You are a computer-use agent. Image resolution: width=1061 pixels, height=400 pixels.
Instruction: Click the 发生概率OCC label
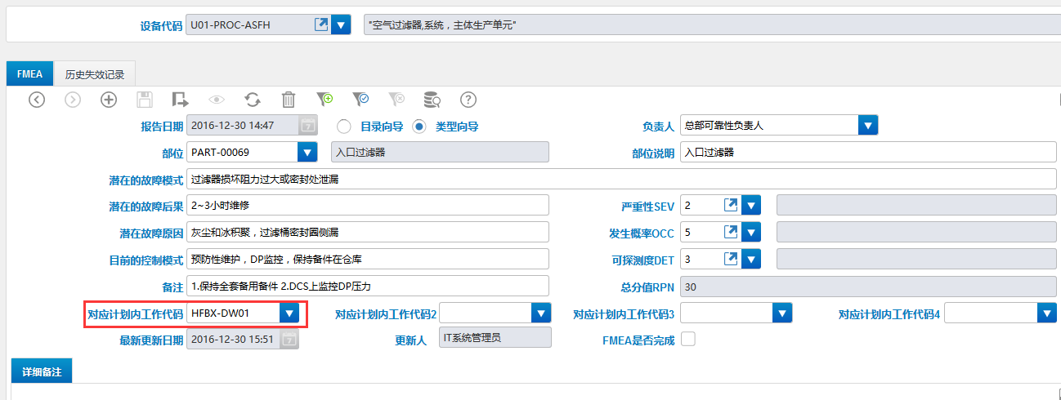coord(643,233)
